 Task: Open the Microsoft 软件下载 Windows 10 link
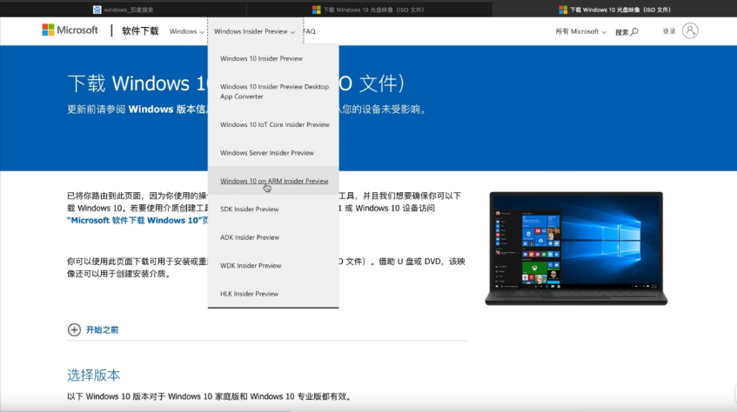(x=137, y=220)
